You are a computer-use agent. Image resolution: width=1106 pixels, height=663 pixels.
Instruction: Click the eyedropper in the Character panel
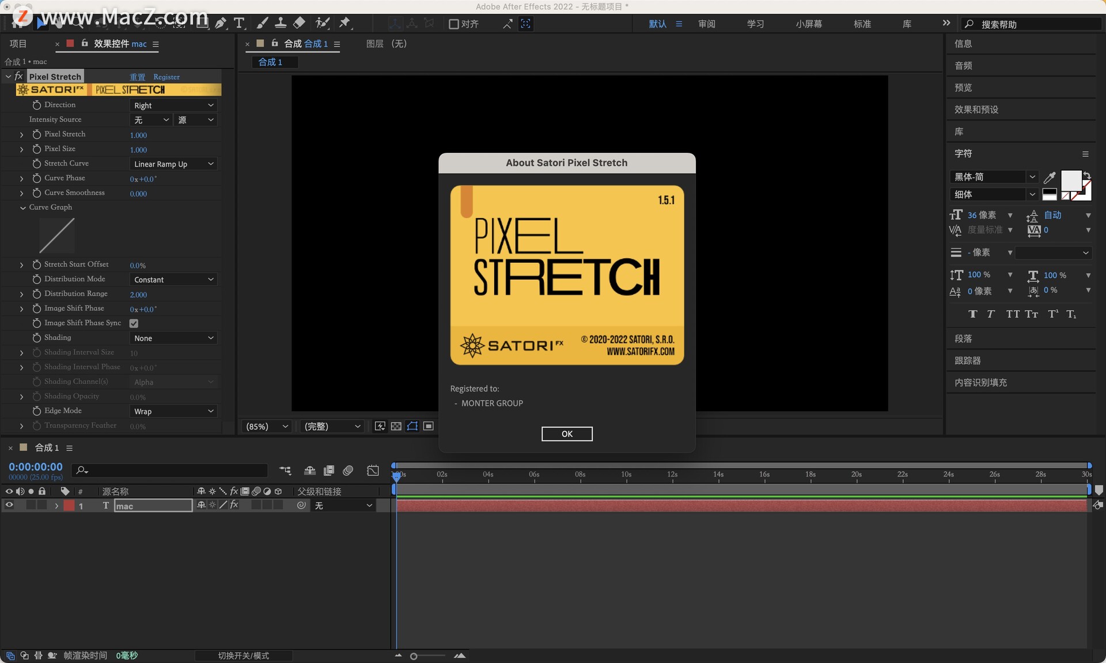[1049, 177]
